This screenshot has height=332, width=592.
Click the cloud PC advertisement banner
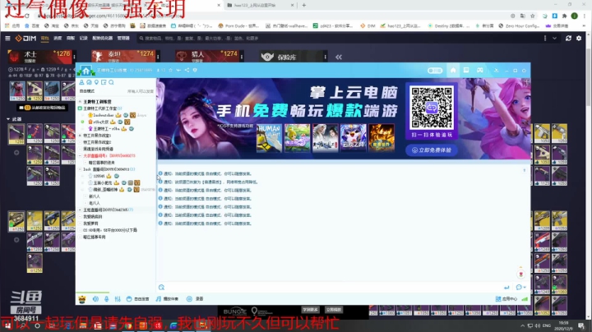click(344, 118)
